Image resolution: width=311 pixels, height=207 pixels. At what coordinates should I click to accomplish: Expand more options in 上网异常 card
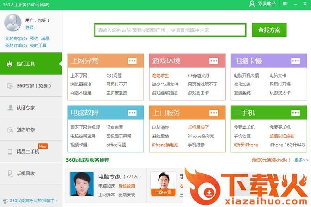[133, 61]
